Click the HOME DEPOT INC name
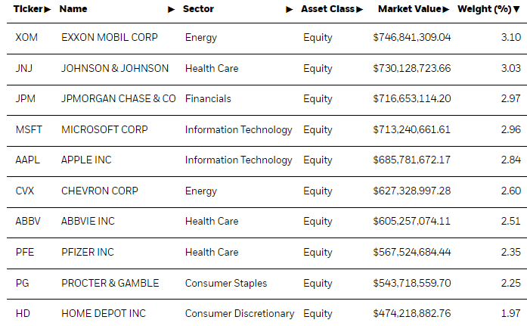 pyautogui.click(x=104, y=314)
